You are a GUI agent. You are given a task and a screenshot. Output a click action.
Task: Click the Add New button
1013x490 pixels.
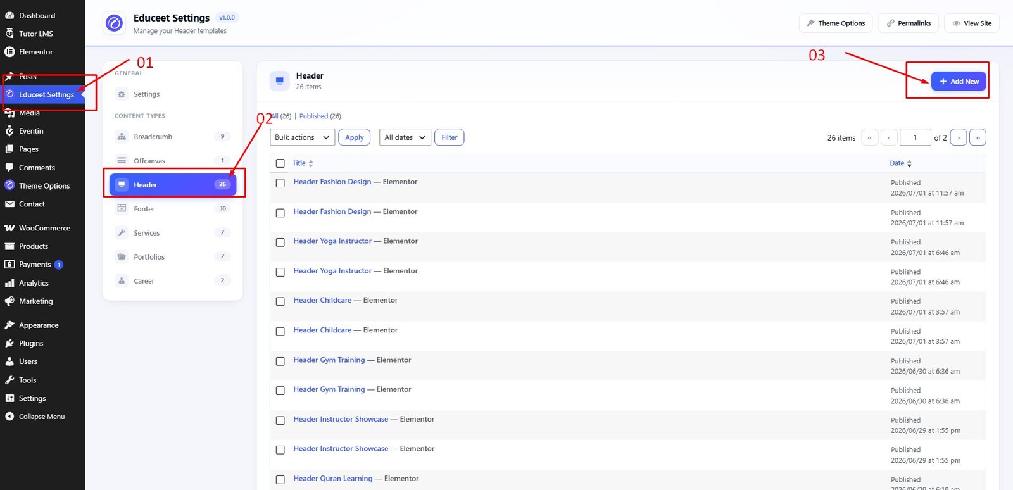tap(959, 81)
